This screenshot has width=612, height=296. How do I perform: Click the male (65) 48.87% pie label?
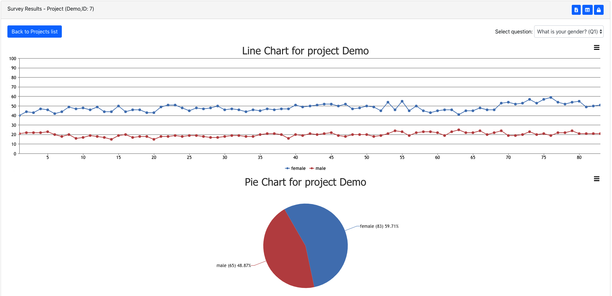tap(233, 265)
